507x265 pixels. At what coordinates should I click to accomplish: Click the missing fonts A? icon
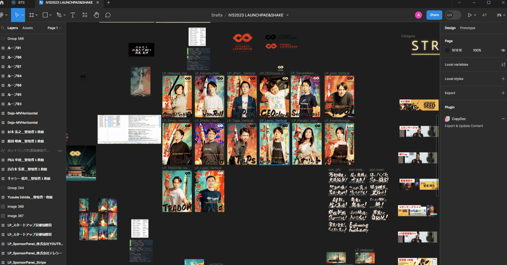(485, 15)
